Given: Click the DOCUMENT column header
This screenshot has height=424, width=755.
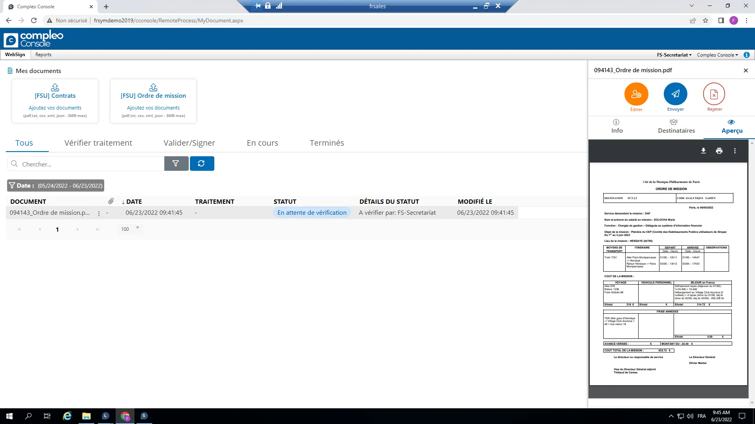Looking at the screenshot, I should tap(28, 201).
